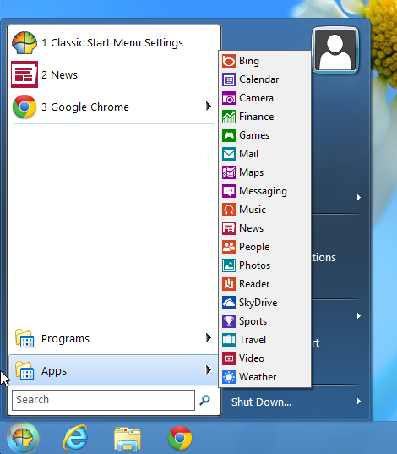Open File Explorer from the taskbar

[128, 439]
